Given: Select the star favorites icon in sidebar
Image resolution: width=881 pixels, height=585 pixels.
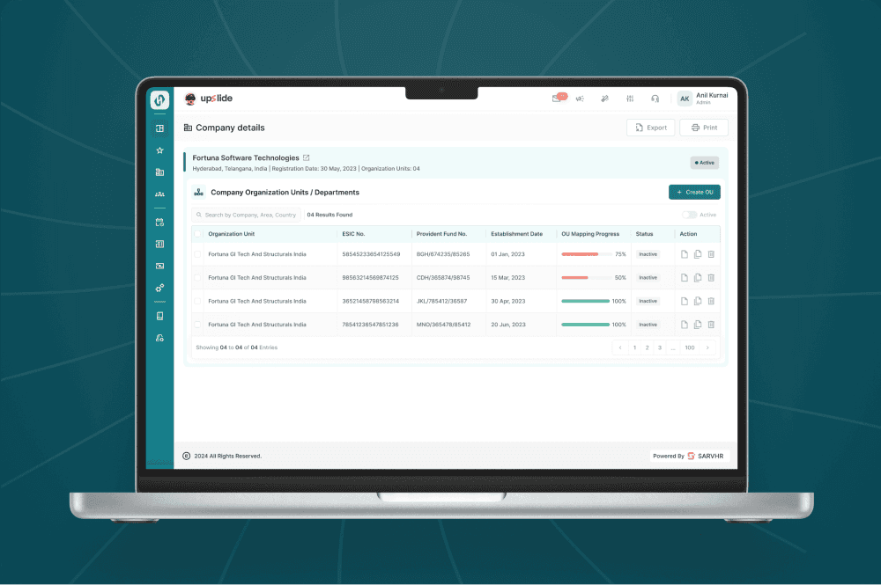Looking at the screenshot, I should 159,150.
